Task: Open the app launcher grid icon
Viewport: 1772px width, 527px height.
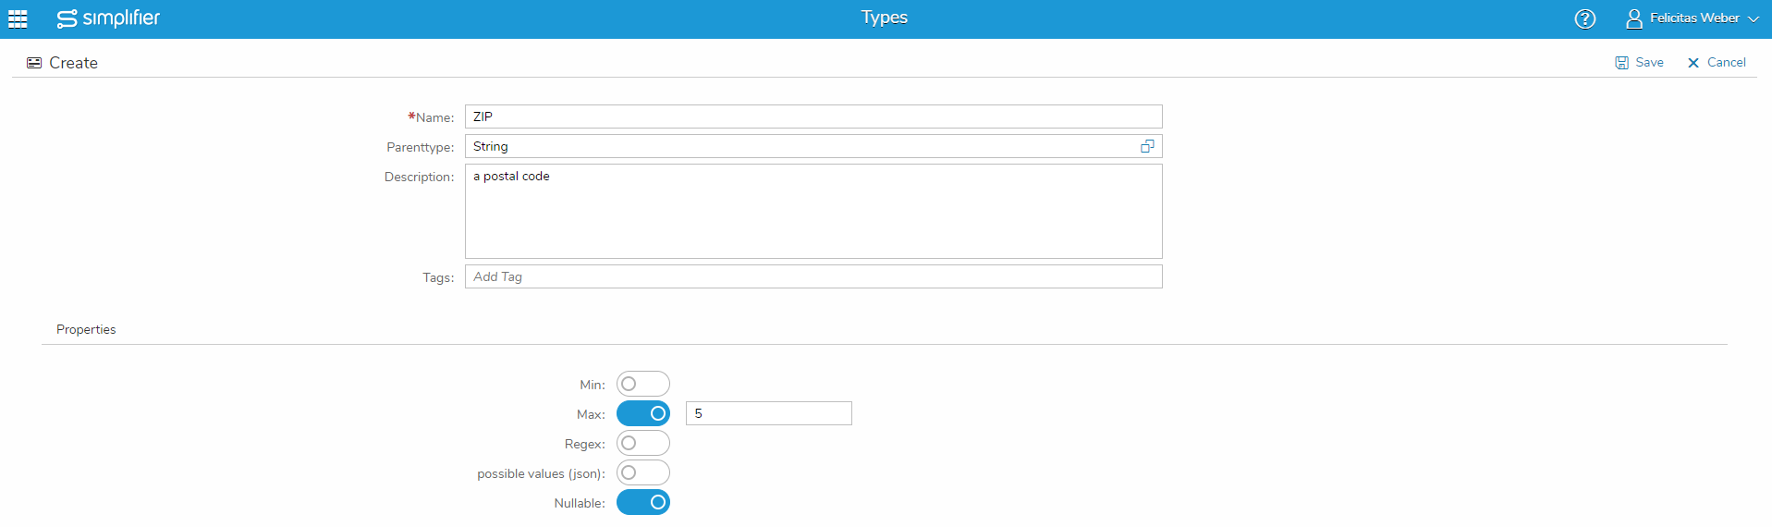Action: click(x=18, y=18)
